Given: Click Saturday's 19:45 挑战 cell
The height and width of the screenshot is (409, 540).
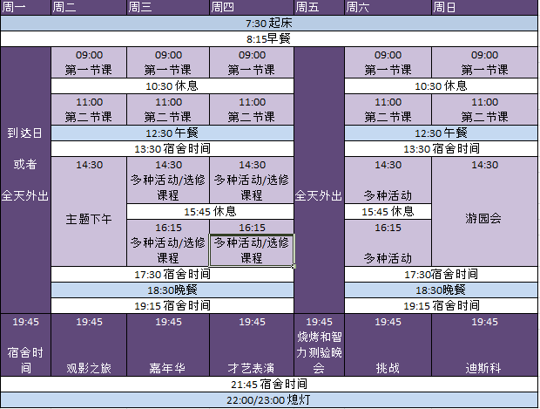Looking at the screenshot, I should (388, 344).
